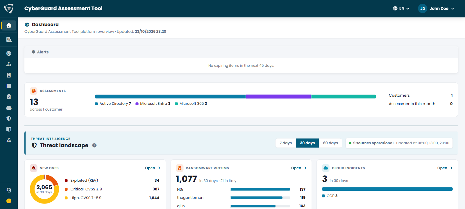This screenshot has height=209, width=465.
Task: Click the Exploited (KEV) legend row
Action: (112, 180)
